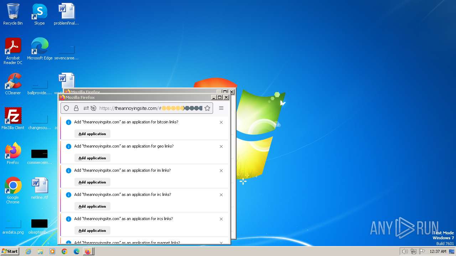Close the background Mozilla Firefox window

click(x=232, y=92)
